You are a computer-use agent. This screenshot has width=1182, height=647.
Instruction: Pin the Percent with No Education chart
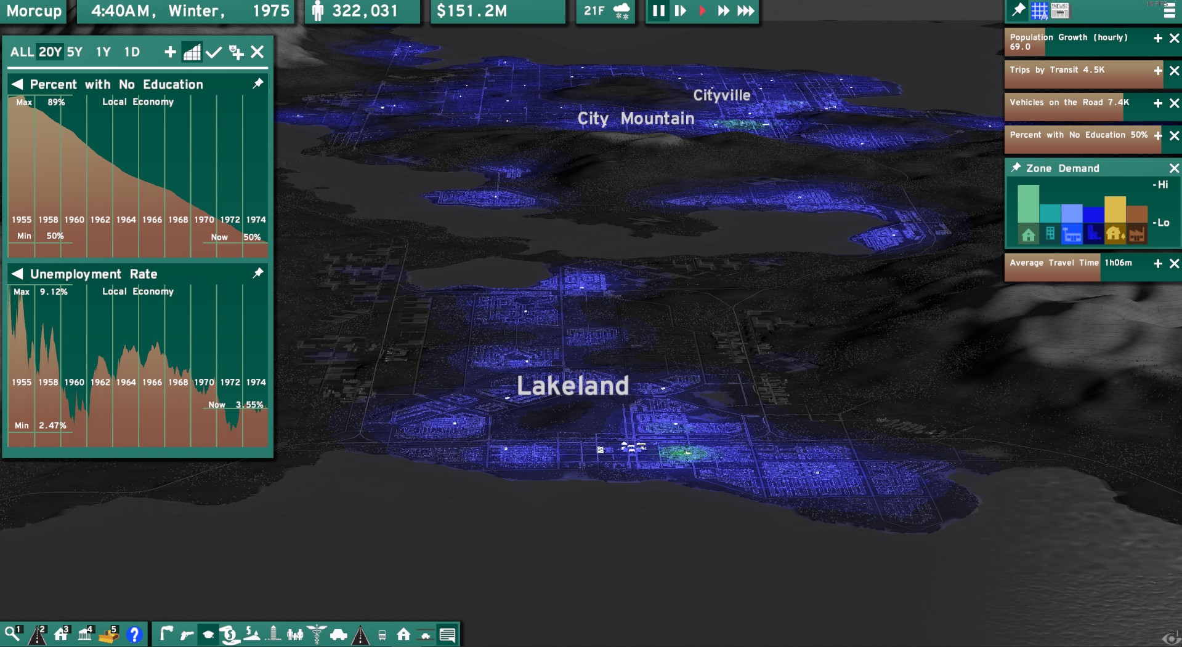click(x=258, y=83)
